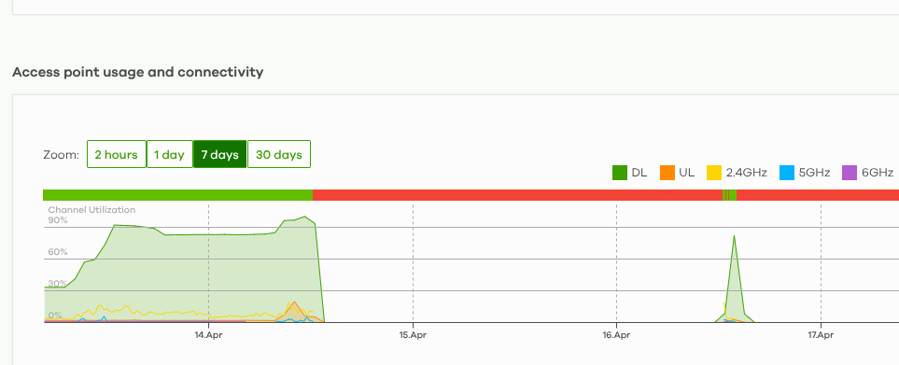
Task: Click the 90% axis label
Action: (58, 220)
